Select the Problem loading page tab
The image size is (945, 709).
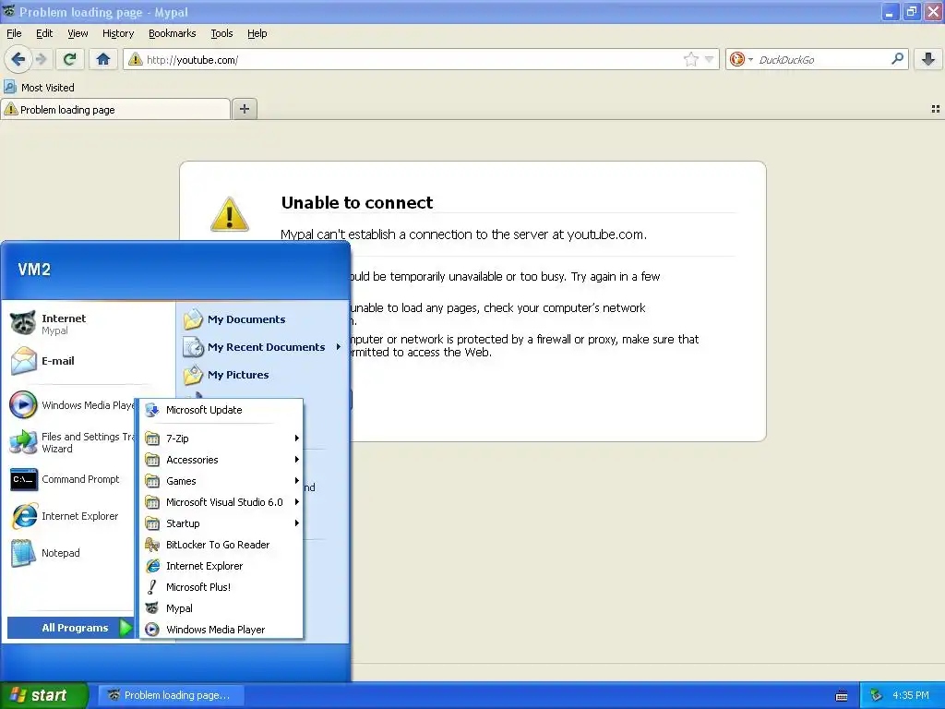coord(115,109)
